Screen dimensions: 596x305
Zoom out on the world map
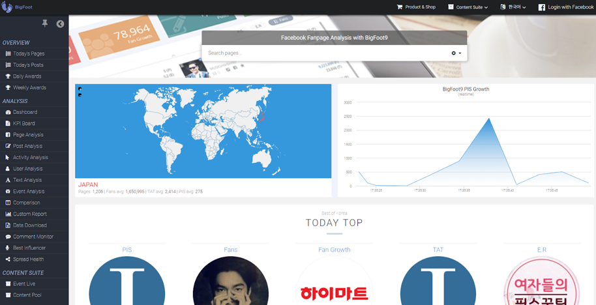(x=80, y=95)
